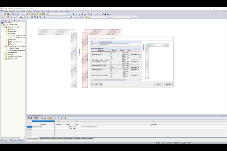Click the SHAPE-THIN root icon in navigator
227x151 pixels.
coord(2,23)
